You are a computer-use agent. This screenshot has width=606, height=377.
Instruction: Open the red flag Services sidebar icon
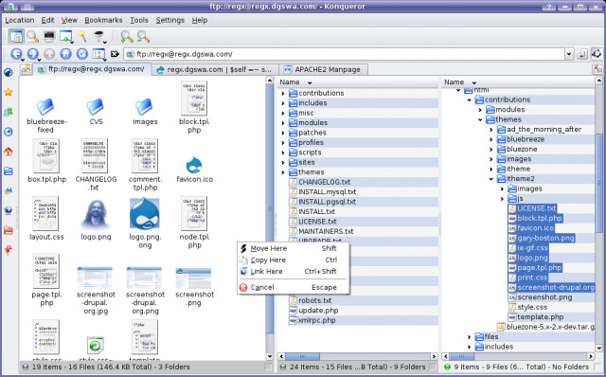pos(9,250)
